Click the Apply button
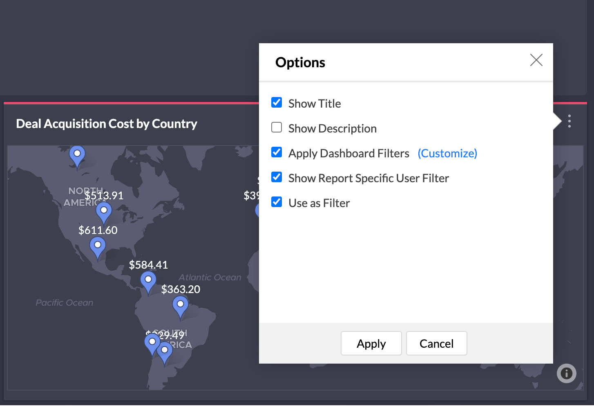594x406 pixels. (371, 343)
